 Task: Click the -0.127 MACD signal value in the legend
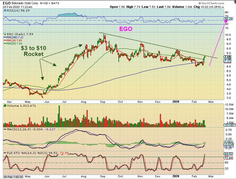[x=50, y=129]
